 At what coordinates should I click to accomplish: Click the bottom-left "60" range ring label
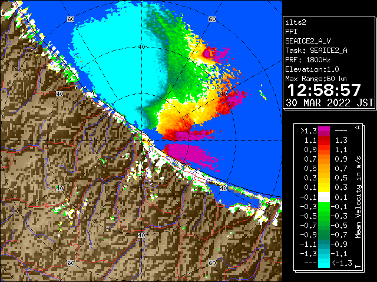[71, 263]
